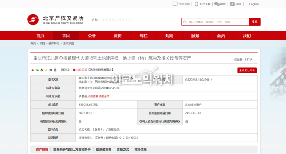Screen dimensions: 286x154
Task: Click the start date 2023-09-27
Action: coord(86,113)
